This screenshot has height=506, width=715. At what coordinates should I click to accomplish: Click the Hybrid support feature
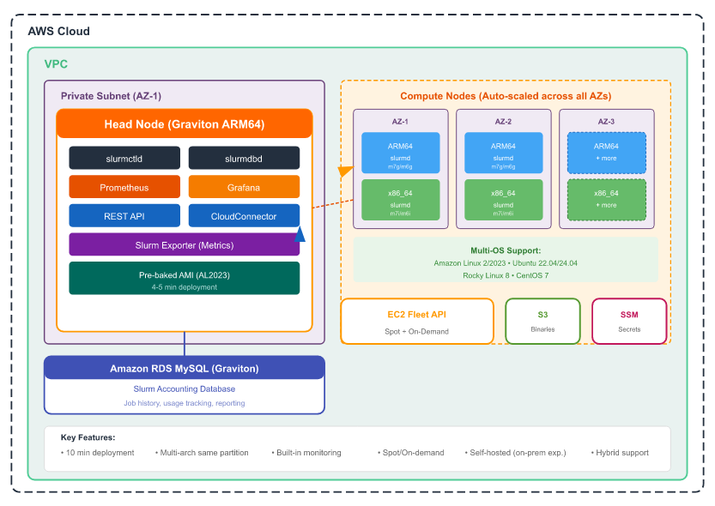pos(620,453)
